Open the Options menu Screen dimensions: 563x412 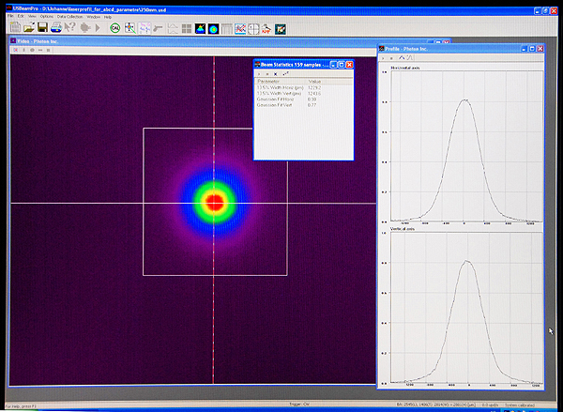tap(46, 17)
